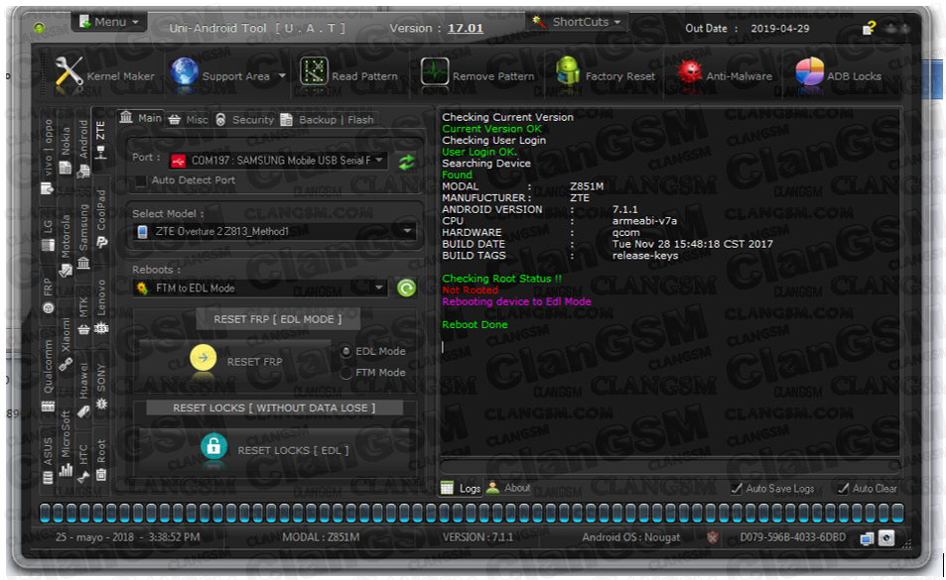Click the Remove Pattern tool

point(477,76)
